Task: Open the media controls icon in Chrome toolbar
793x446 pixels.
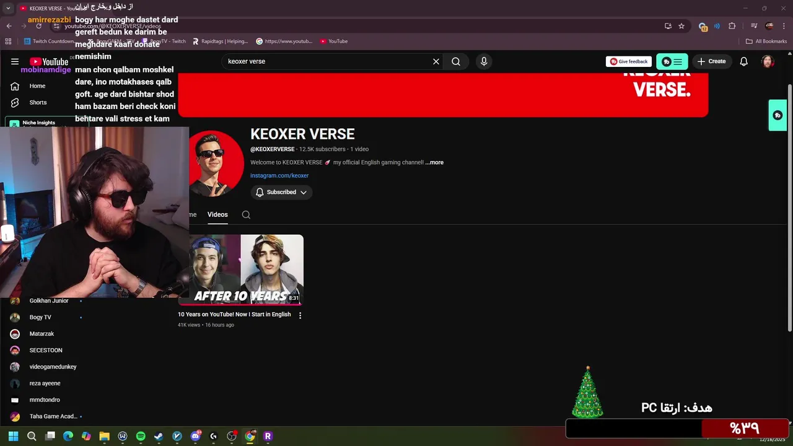Action: click(x=754, y=26)
